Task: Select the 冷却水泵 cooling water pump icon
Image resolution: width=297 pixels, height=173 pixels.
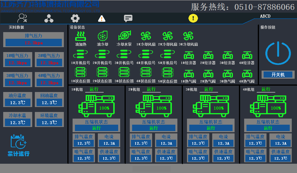Action: [x=124, y=36]
